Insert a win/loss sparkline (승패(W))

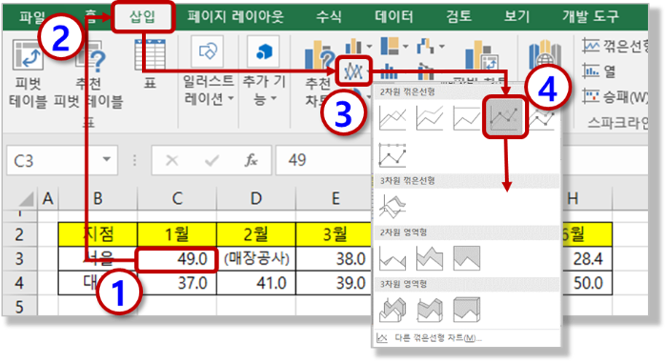[x=616, y=97]
